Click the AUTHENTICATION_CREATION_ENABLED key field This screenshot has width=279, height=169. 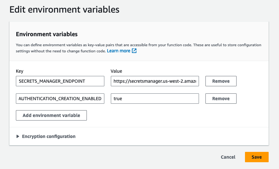(60, 99)
